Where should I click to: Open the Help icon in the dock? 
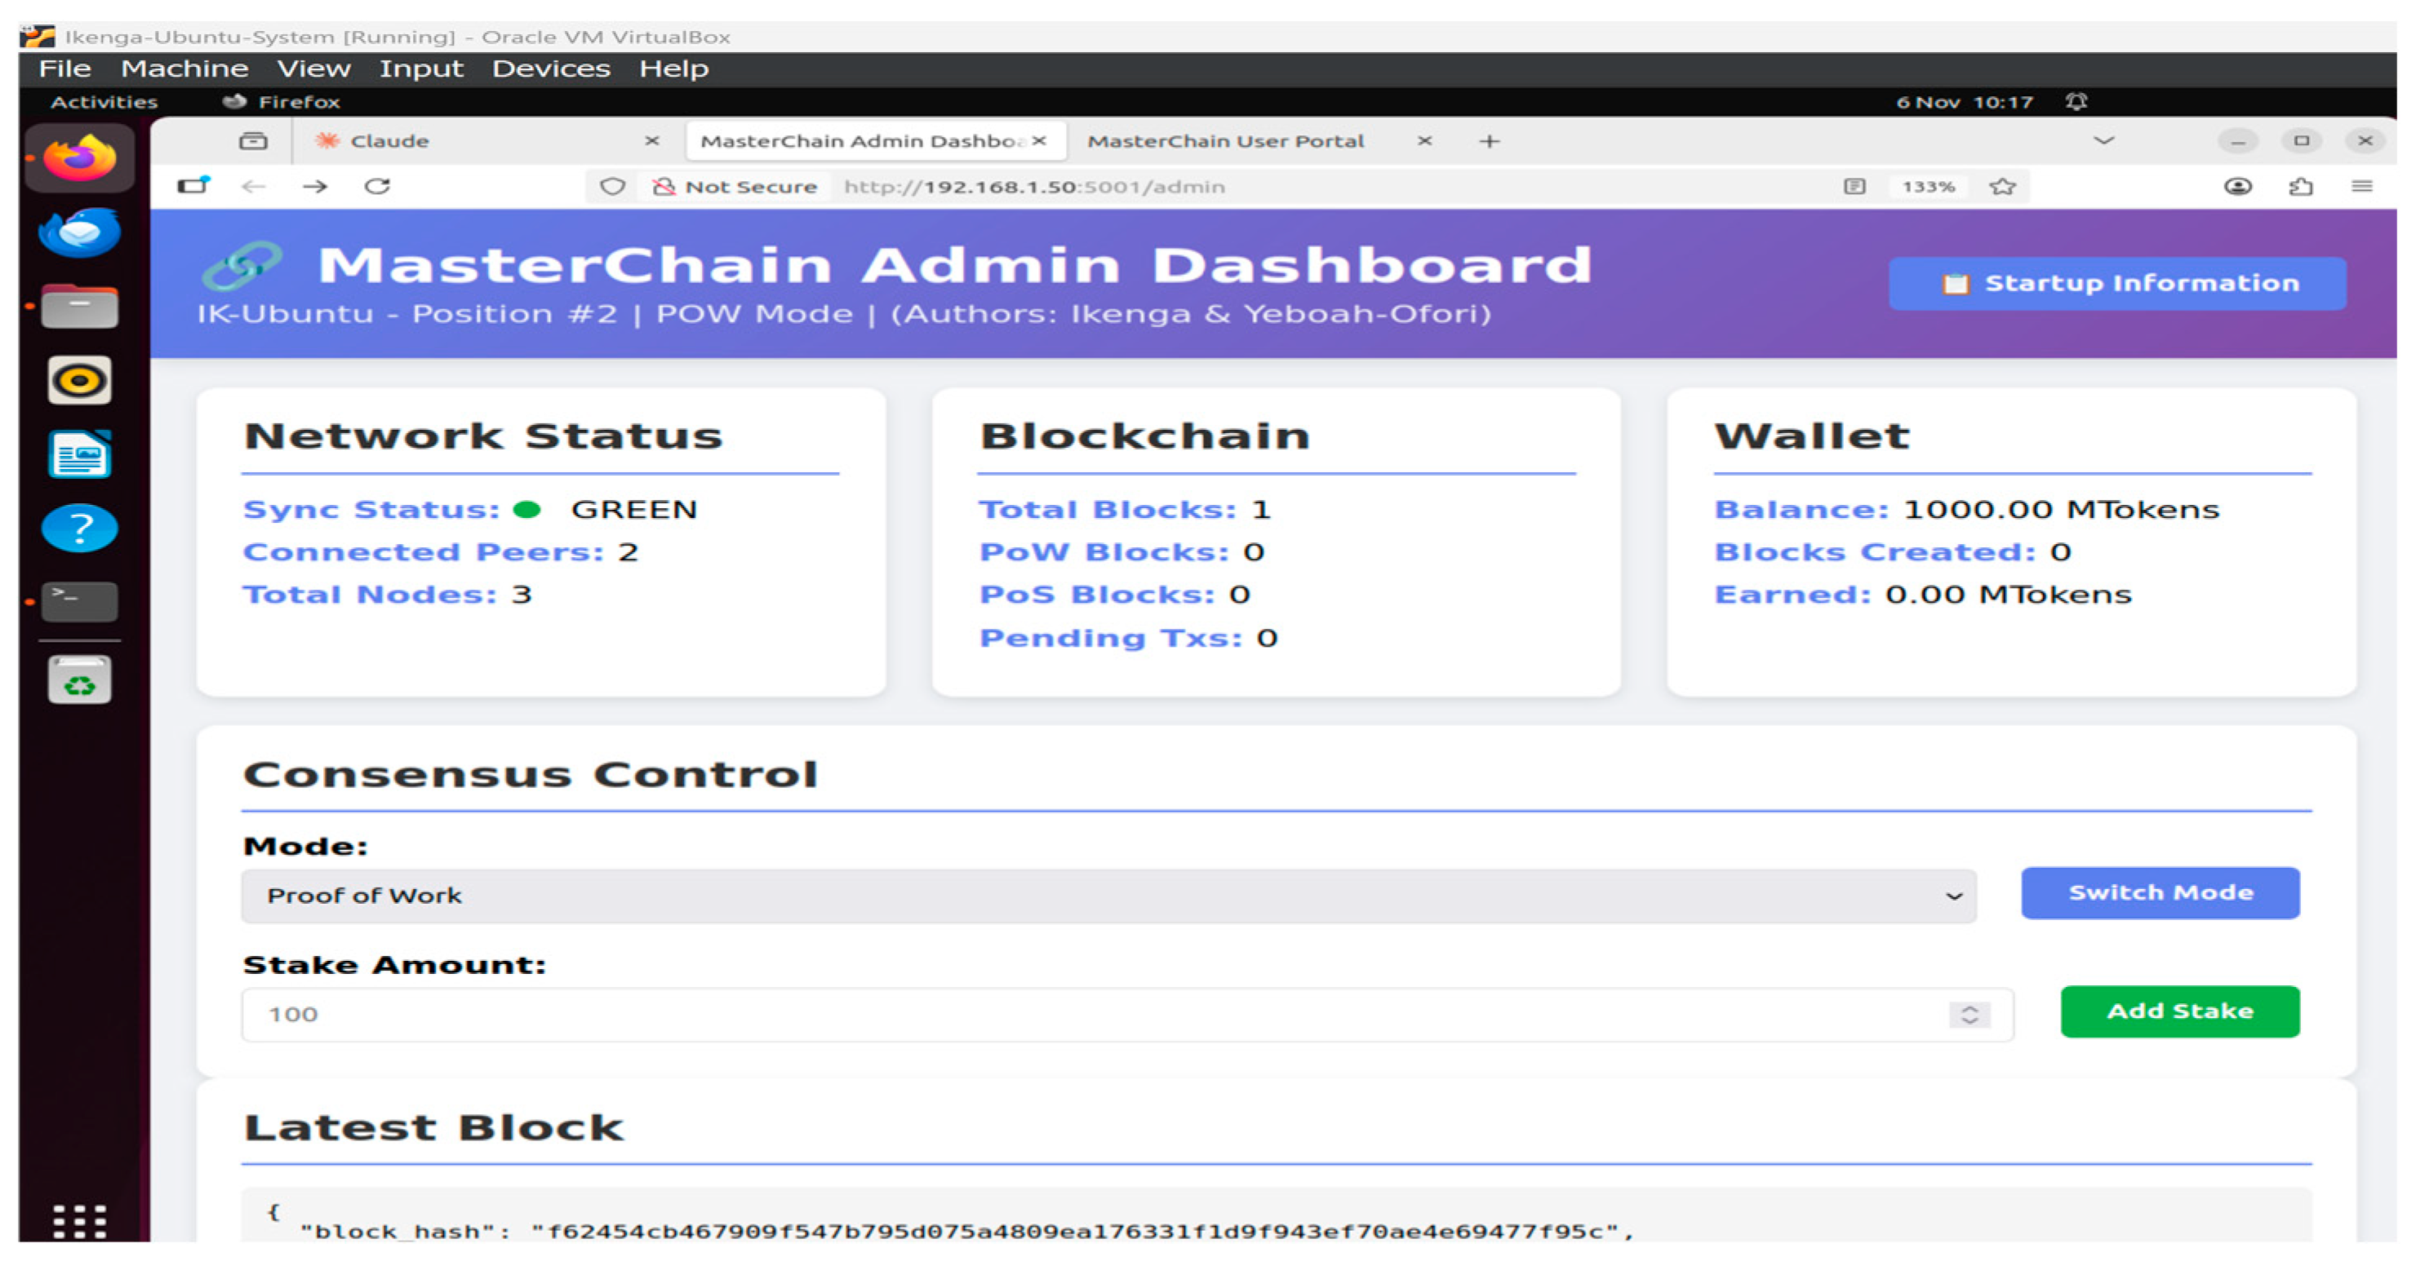[x=80, y=529]
